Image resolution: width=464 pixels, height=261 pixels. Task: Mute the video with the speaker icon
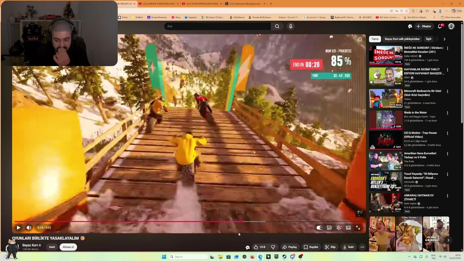pyautogui.click(x=29, y=228)
